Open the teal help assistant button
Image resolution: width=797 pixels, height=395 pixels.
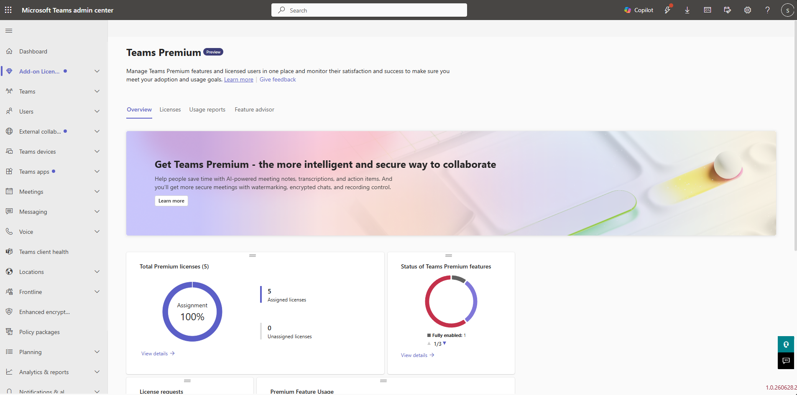pos(786,344)
